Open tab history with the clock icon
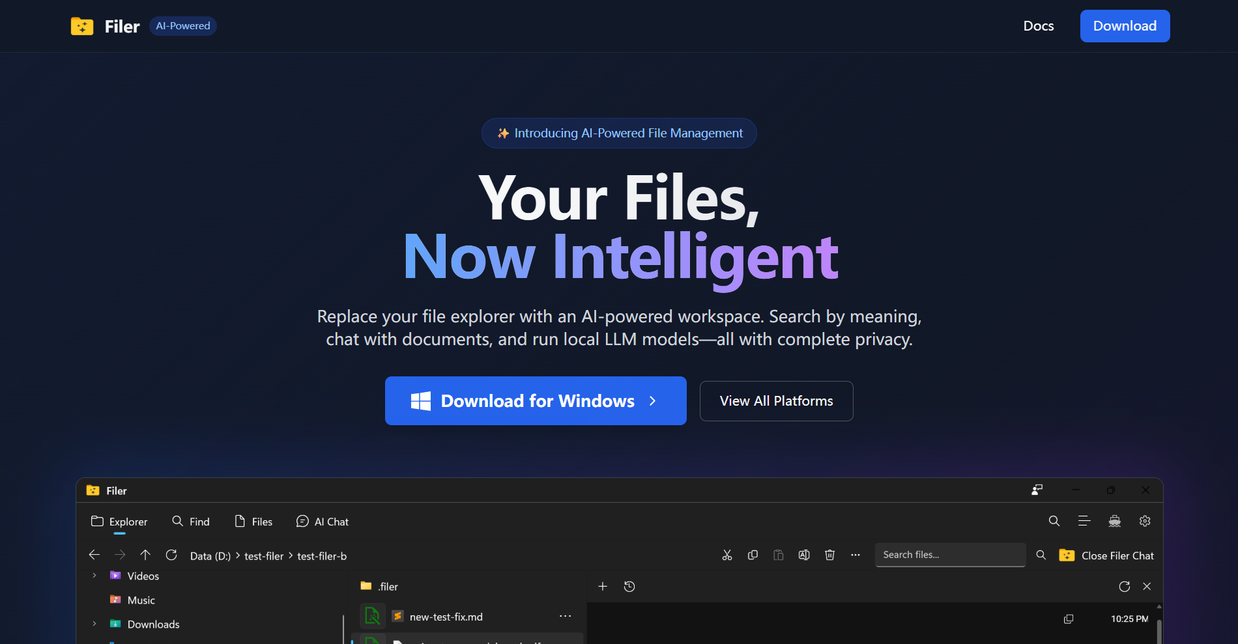1238x644 pixels. [629, 586]
